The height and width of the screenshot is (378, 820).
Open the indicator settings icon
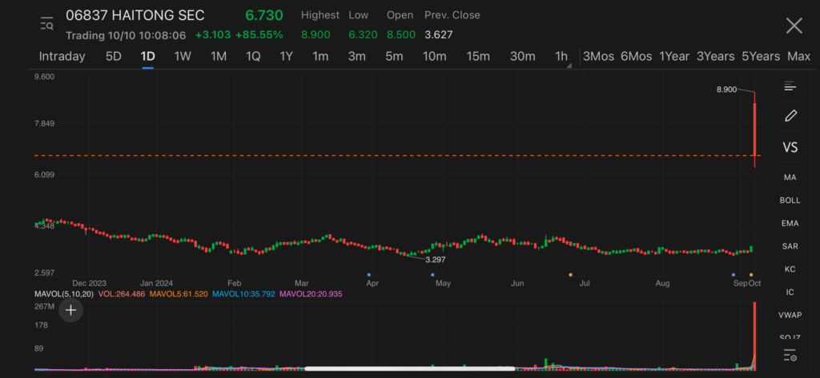coord(790,356)
